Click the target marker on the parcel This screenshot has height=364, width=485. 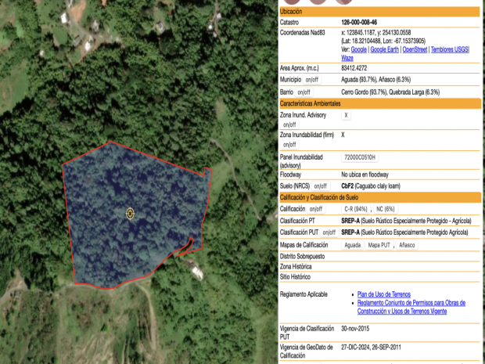coord(130,212)
